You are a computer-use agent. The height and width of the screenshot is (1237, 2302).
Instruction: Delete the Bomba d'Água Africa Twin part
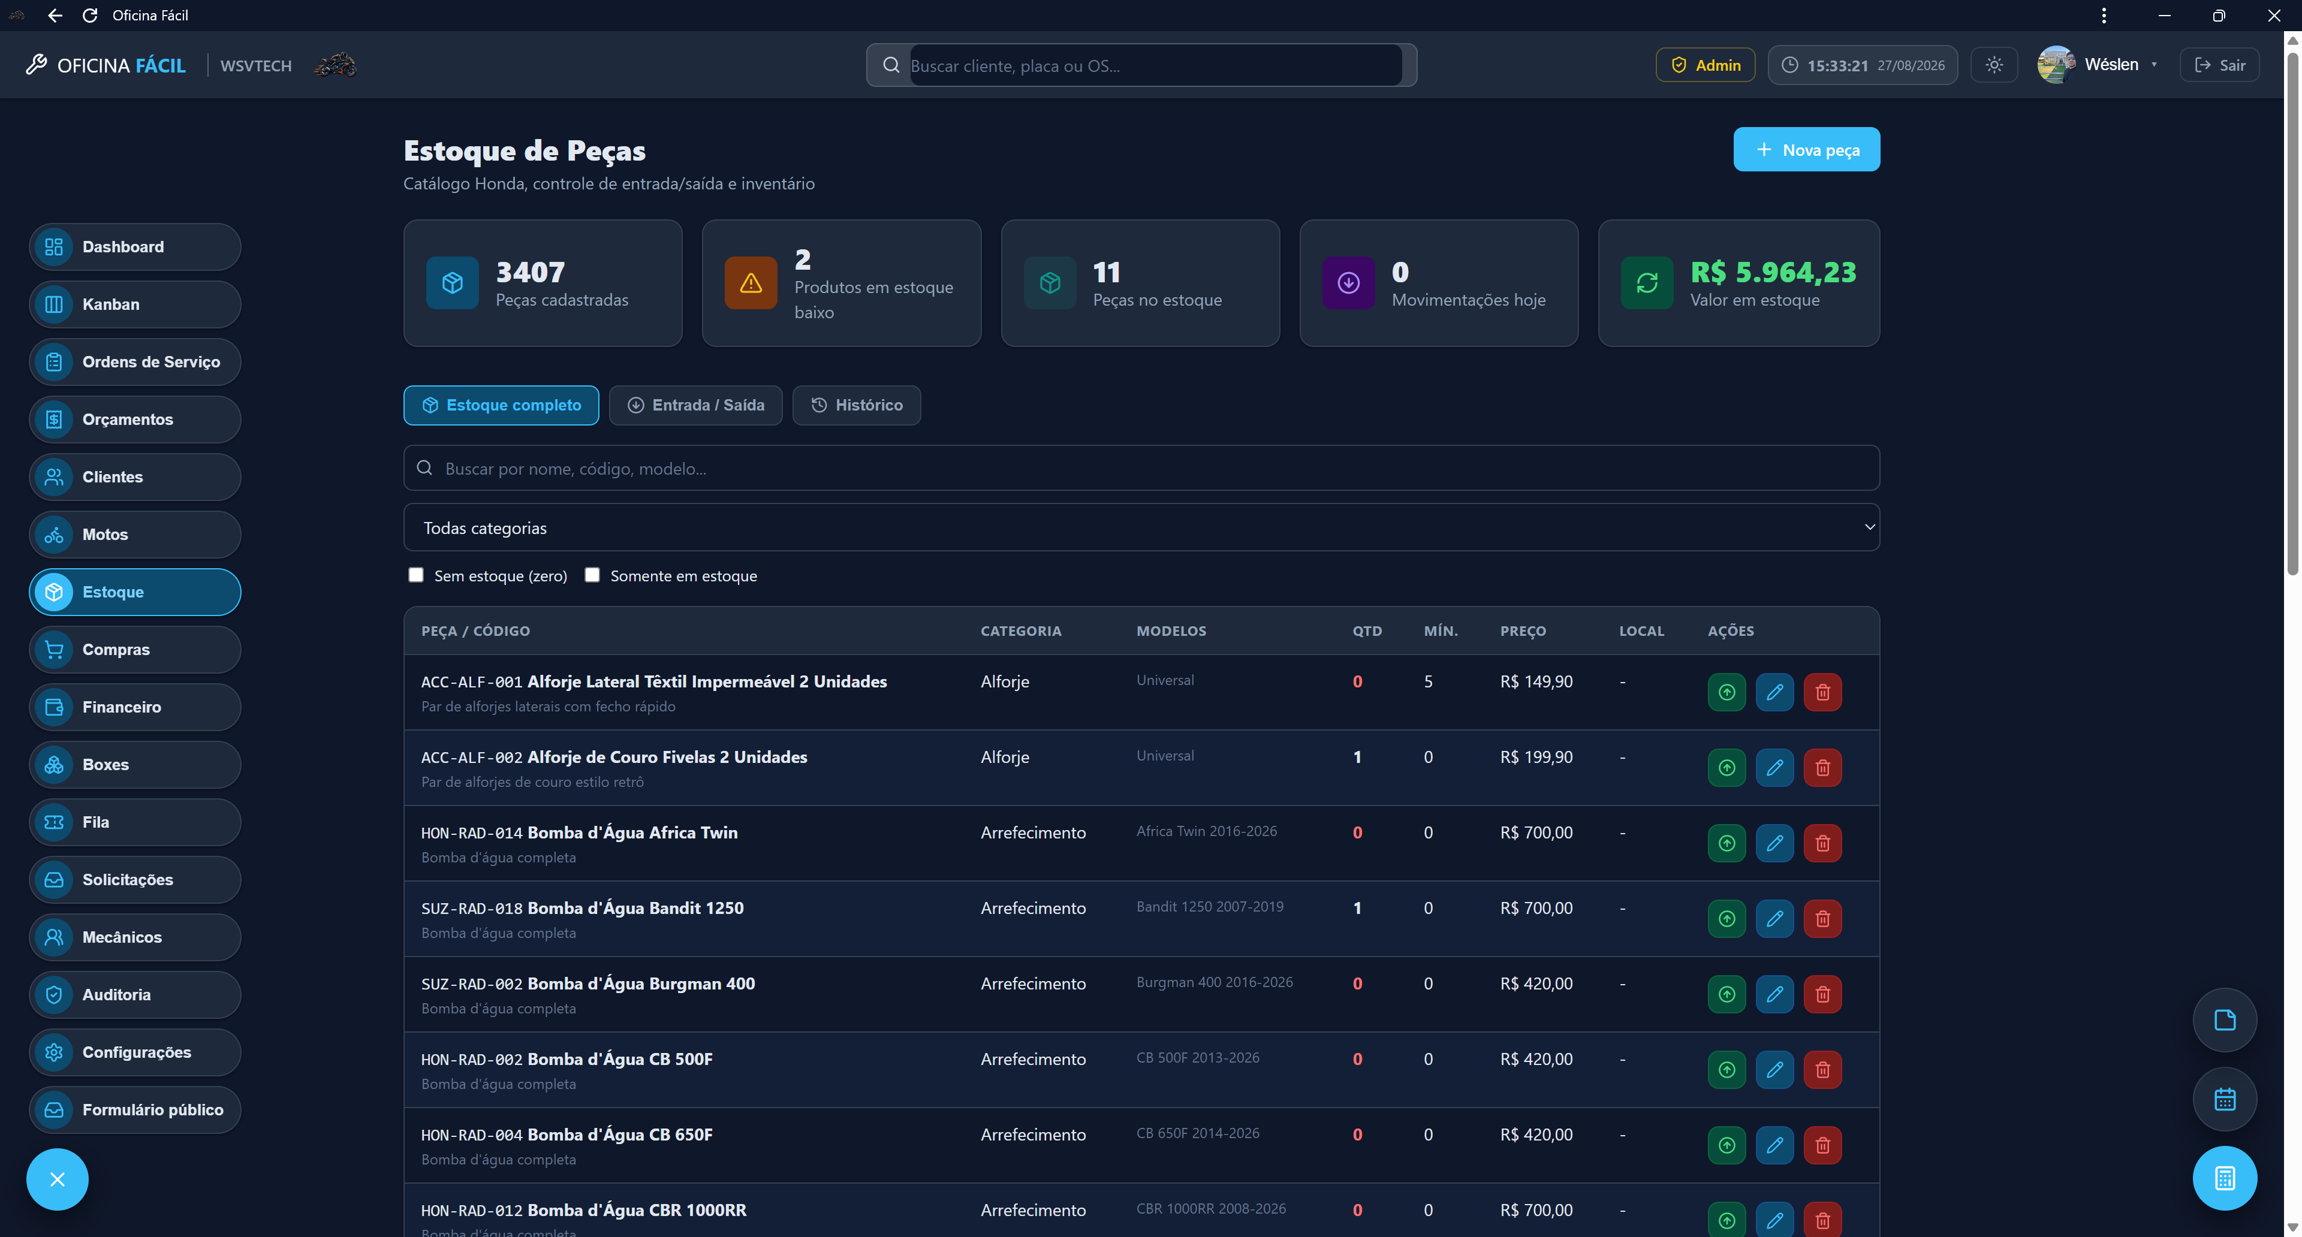(1823, 843)
